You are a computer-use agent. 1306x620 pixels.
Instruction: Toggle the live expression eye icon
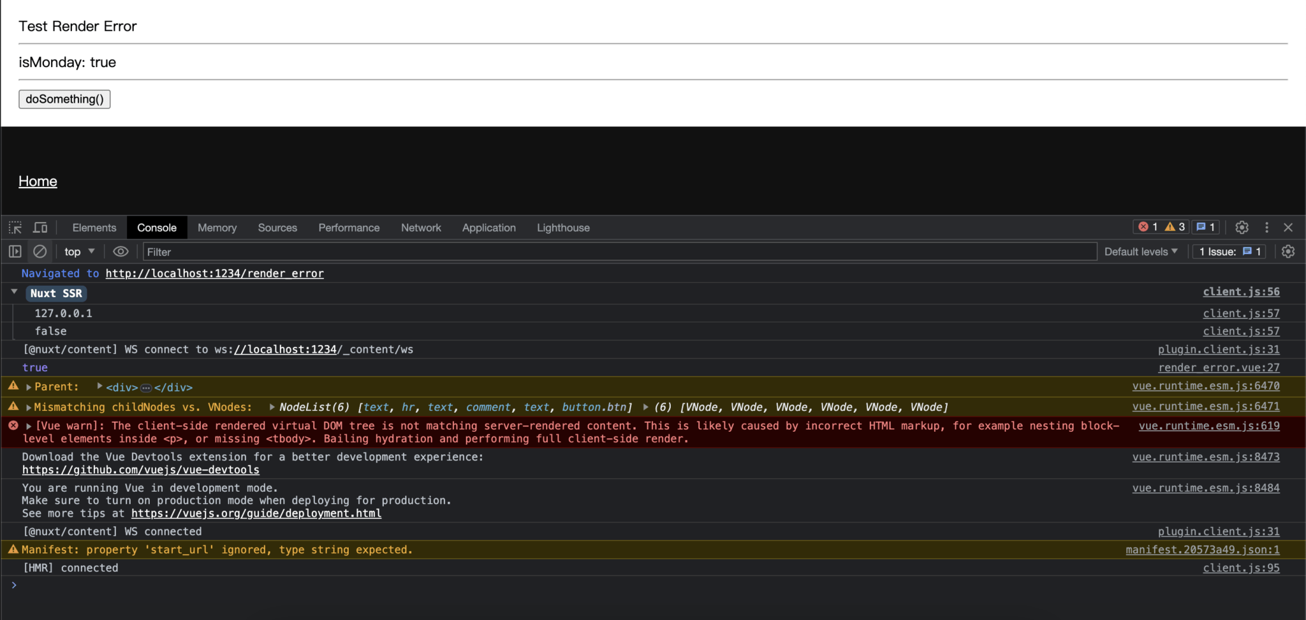tap(121, 252)
